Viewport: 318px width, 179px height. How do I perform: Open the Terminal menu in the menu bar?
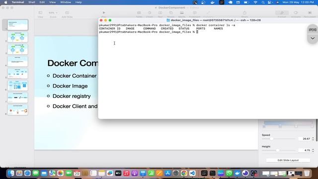18,2
